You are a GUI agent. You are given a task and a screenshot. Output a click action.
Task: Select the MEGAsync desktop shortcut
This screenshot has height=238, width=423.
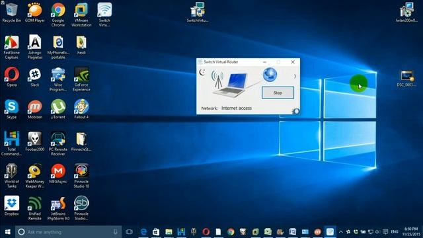click(58, 174)
